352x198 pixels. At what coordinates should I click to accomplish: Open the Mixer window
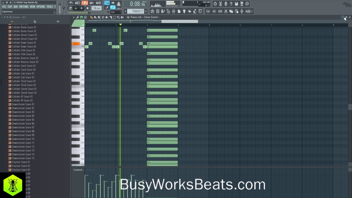point(174,11)
